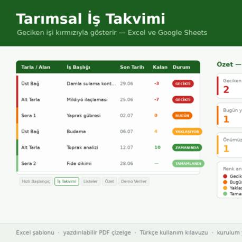Select the Mildiyö ilaçlaması task cell
Screen dimensions: 242x242
[x=87, y=100]
